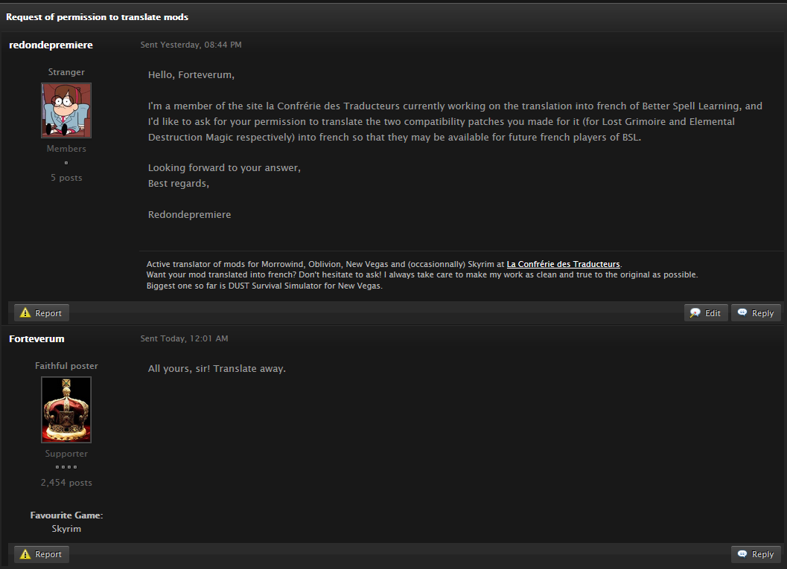Click the warning icon to report redondepremiere's message
Screen dimensions: 787x569
(x=25, y=313)
